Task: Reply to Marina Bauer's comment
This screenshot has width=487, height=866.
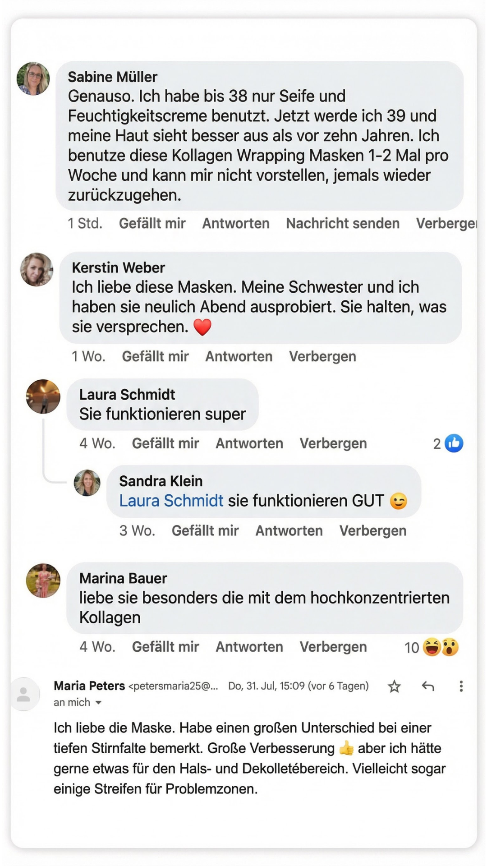Action: tap(249, 647)
